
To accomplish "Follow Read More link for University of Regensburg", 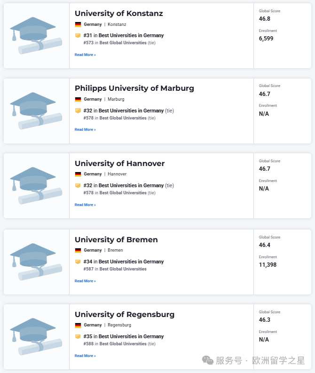I will pyautogui.click(x=85, y=356).
